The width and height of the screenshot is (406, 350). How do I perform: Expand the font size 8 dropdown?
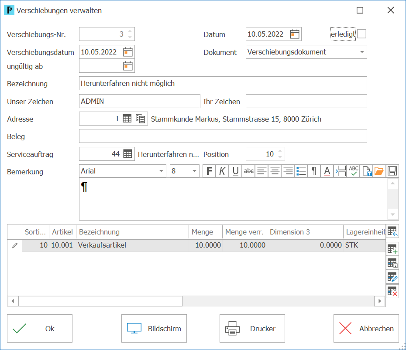click(194, 171)
